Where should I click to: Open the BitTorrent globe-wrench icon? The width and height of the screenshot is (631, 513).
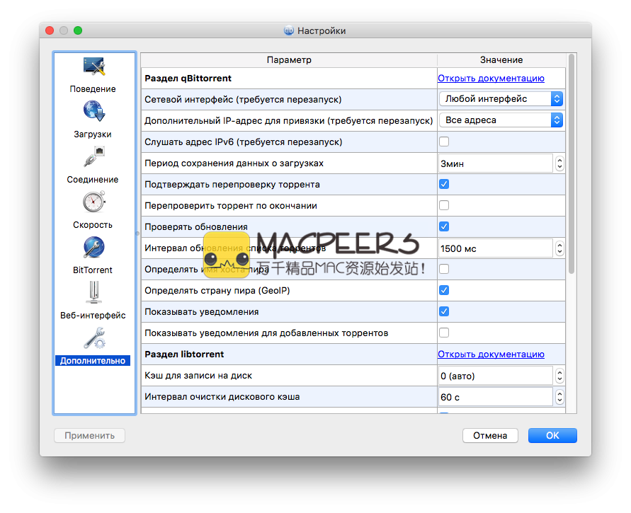94,247
